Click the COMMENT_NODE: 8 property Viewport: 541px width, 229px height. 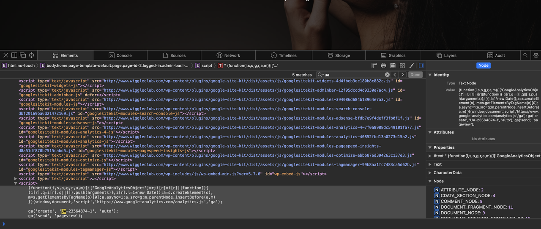459,202
